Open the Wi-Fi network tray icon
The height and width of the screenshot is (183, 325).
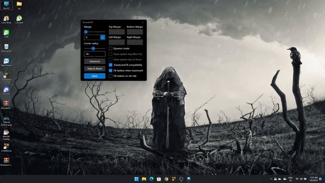(x=297, y=179)
